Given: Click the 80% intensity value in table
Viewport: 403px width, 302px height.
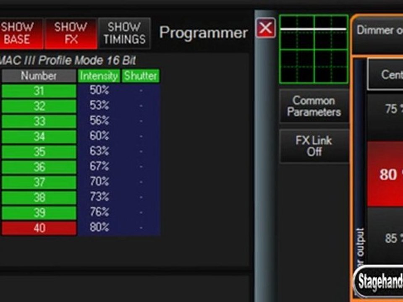Looking at the screenshot, I should [x=99, y=227].
